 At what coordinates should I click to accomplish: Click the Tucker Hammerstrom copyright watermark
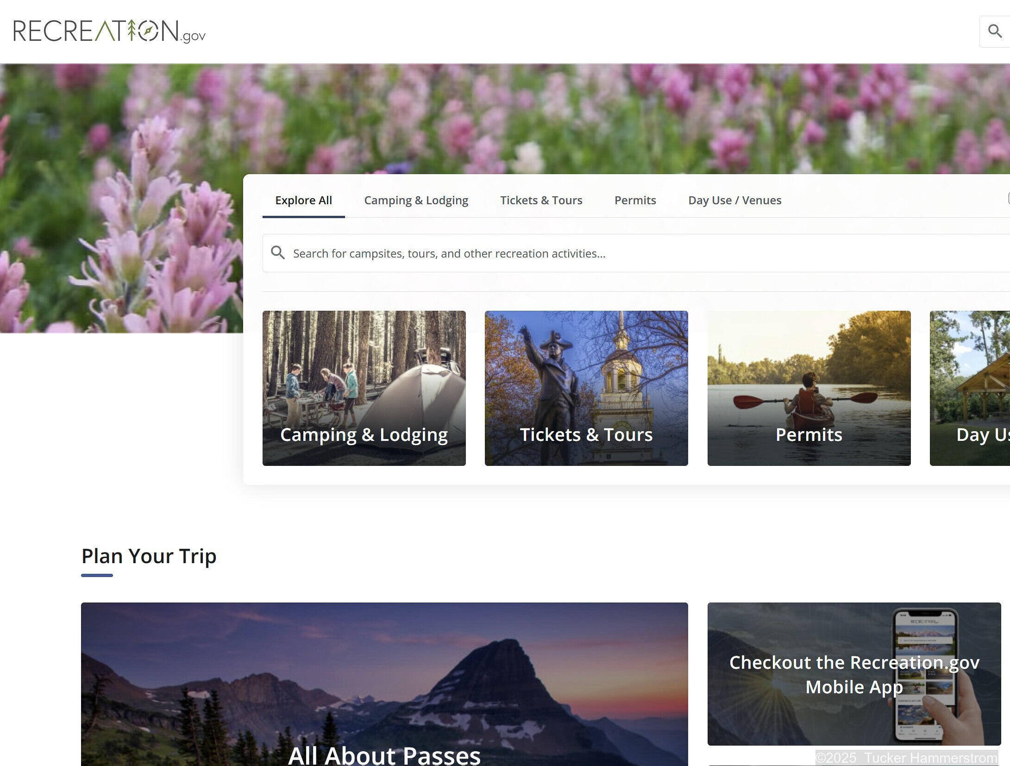click(906, 758)
